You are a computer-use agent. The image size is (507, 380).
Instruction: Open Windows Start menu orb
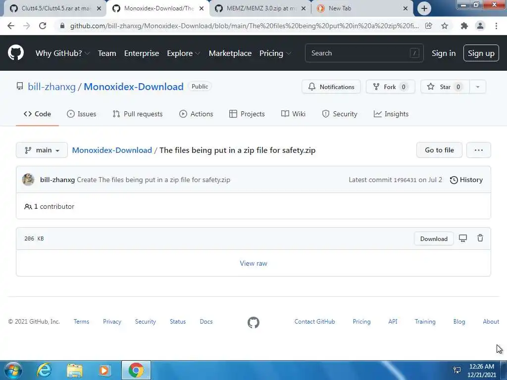[x=13, y=370]
